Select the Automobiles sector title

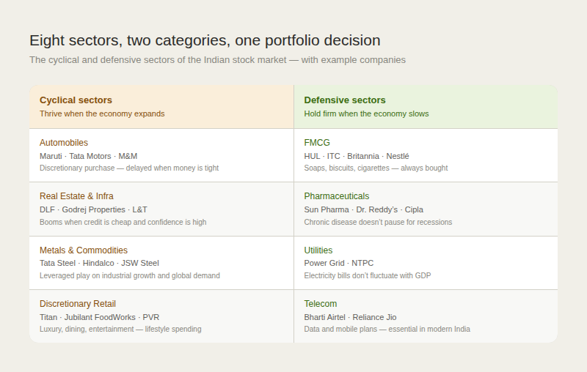tap(64, 143)
